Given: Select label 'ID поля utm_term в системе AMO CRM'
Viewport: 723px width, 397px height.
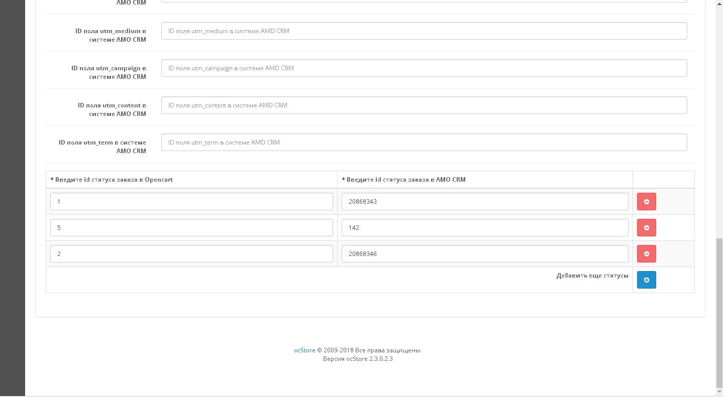Looking at the screenshot, I should [102, 147].
